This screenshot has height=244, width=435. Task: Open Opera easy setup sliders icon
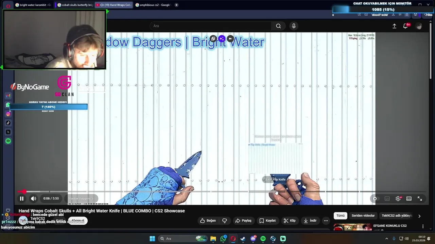[400, 15]
